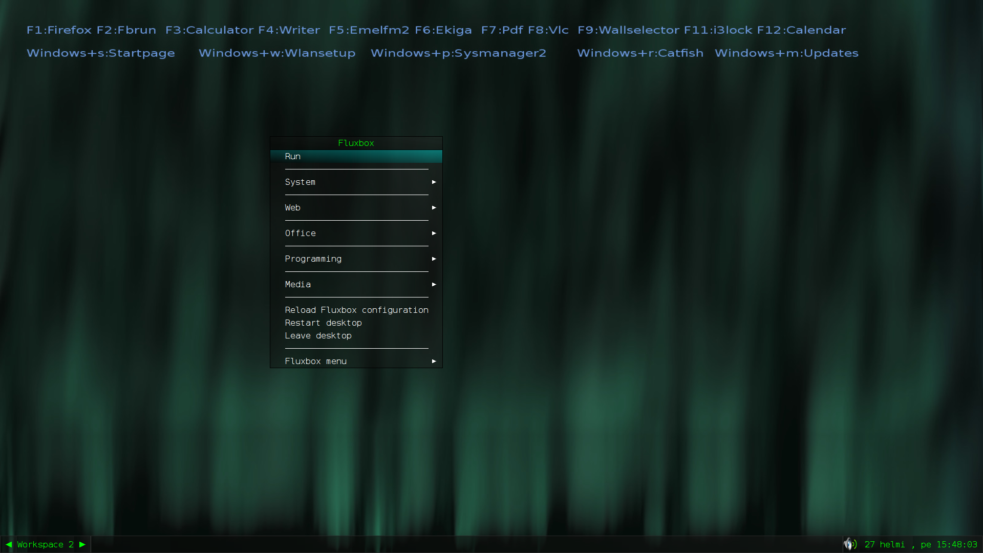The width and height of the screenshot is (983, 553).
Task: Click the F5:Emelfm2 shortcut hint
Action: point(369,30)
